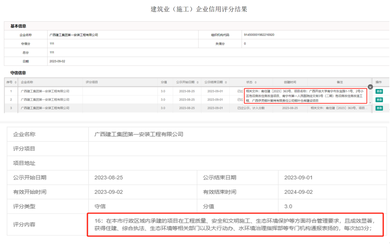Click 总分 value 111
Viewport: 390px width, 245px height.
pos(52,52)
